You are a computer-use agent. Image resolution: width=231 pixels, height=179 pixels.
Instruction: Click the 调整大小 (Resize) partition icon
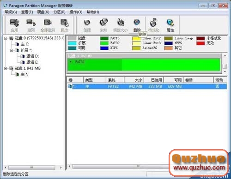click(121, 22)
